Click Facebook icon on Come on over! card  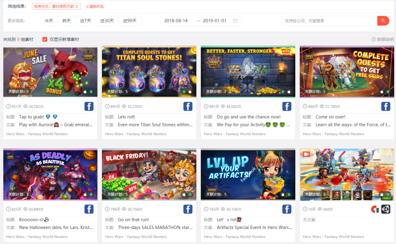(386, 106)
